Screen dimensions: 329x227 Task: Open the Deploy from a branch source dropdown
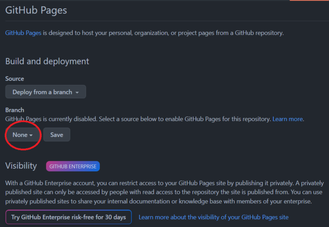tap(45, 92)
